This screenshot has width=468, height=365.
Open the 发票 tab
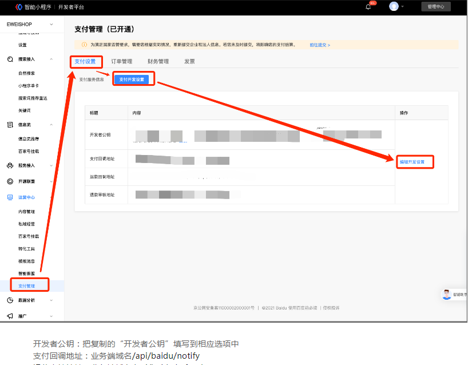pyautogui.click(x=189, y=61)
